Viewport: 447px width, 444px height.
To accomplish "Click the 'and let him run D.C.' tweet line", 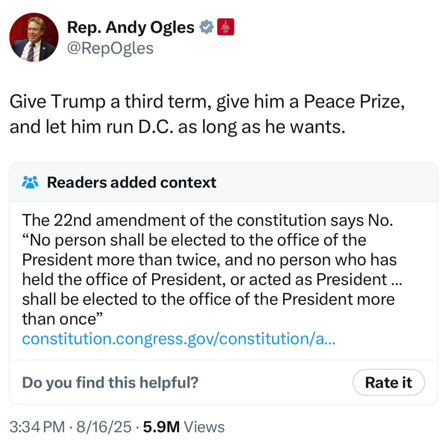I will coord(177,127).
